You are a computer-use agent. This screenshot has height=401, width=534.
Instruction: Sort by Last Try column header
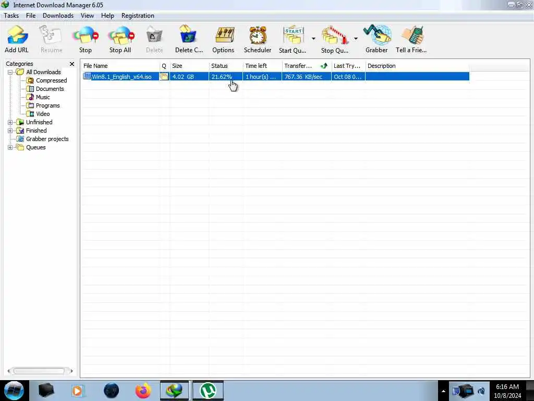(x=348, y=66)
